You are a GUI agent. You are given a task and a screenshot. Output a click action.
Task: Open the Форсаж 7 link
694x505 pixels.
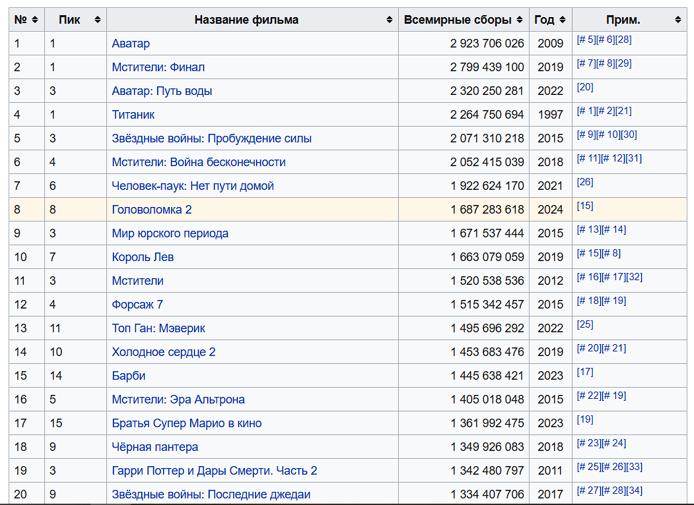137,305
